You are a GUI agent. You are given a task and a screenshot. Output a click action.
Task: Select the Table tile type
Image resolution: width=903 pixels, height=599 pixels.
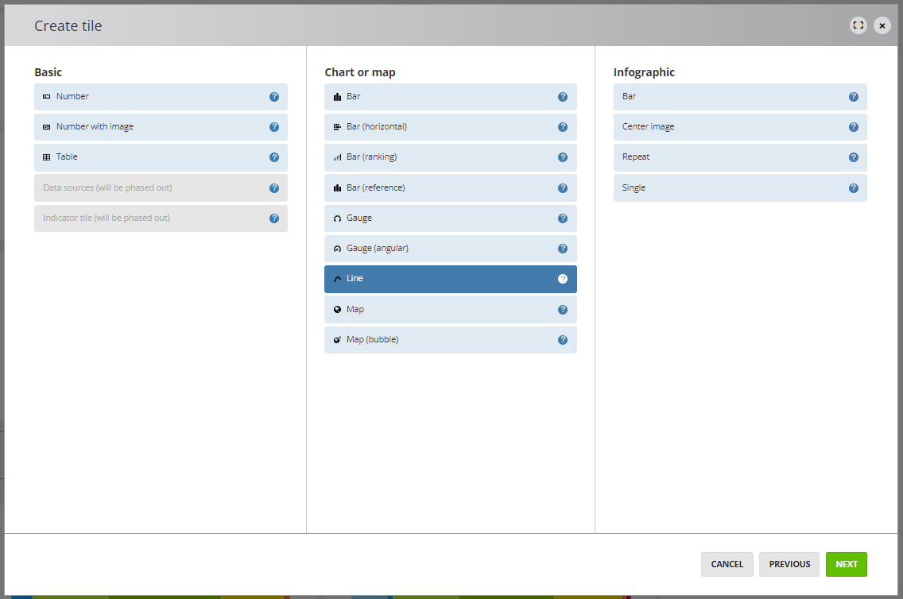161,157
